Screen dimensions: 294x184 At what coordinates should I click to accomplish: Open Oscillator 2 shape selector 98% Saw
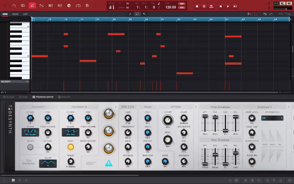click(71, 132)
